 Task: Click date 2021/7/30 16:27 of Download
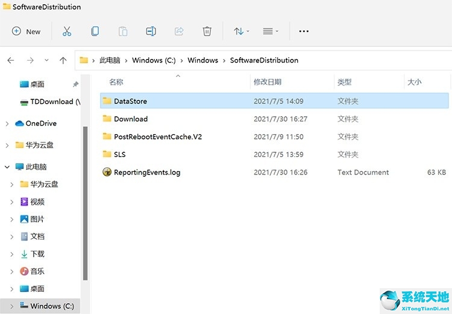[280, 119]
